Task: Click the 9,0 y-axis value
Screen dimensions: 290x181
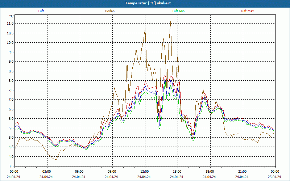Action: click(11, 62)
